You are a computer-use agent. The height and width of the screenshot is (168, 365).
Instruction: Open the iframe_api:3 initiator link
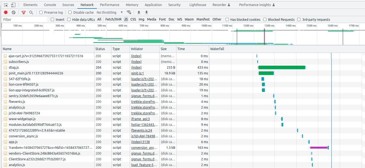click(x=141, y=119)
